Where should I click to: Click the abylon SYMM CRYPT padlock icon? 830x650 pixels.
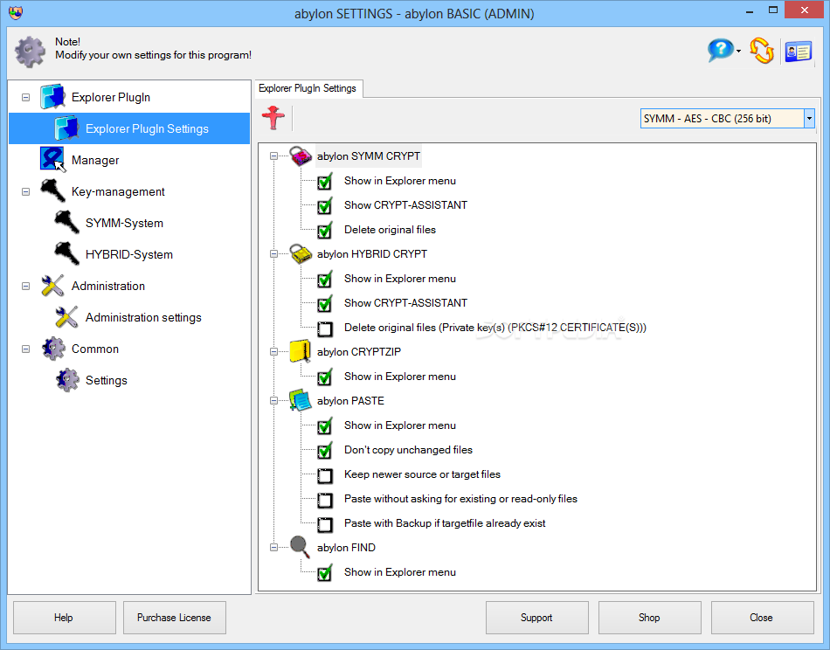pos(301,156)
